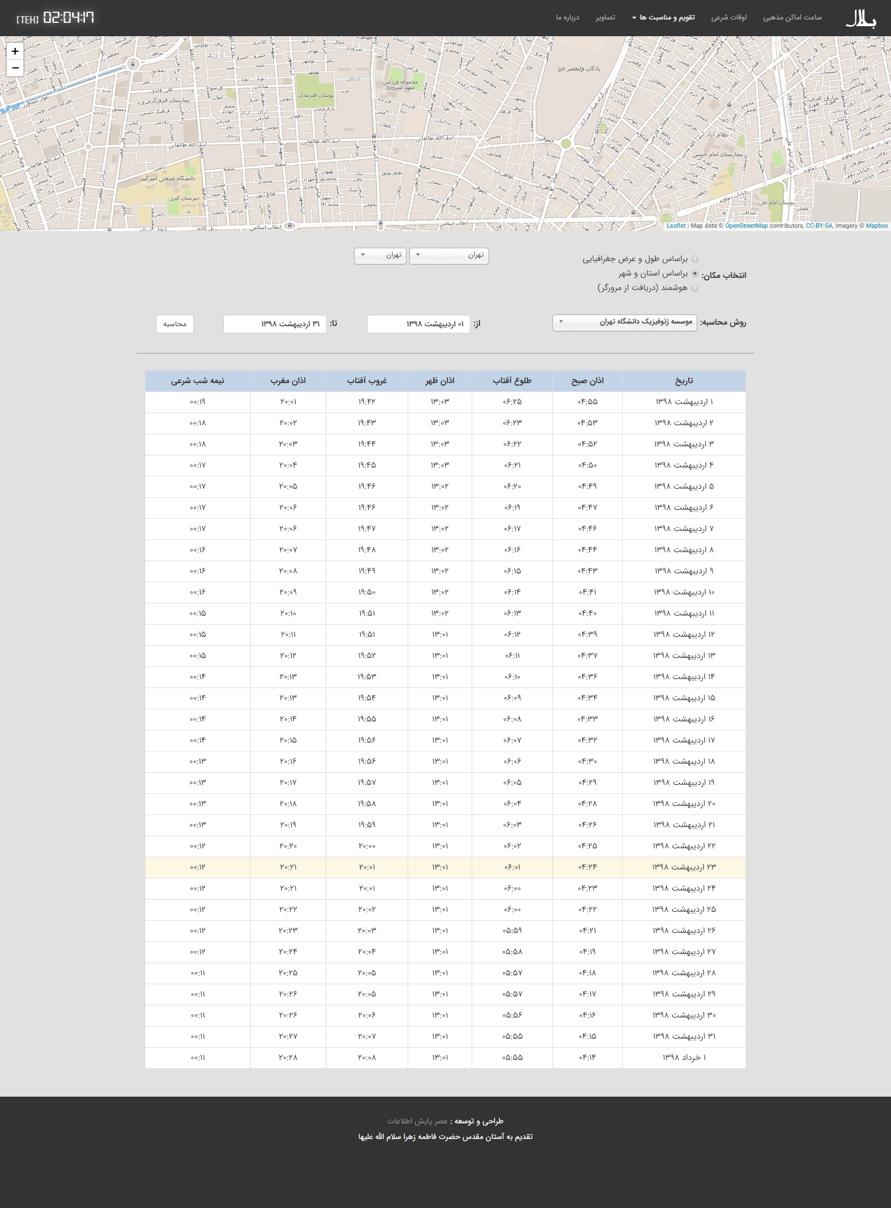Click غروب آفتاب value ۲۰:۰۰ in ۲۲ اردیبهشت row

(x=367, y=846)
